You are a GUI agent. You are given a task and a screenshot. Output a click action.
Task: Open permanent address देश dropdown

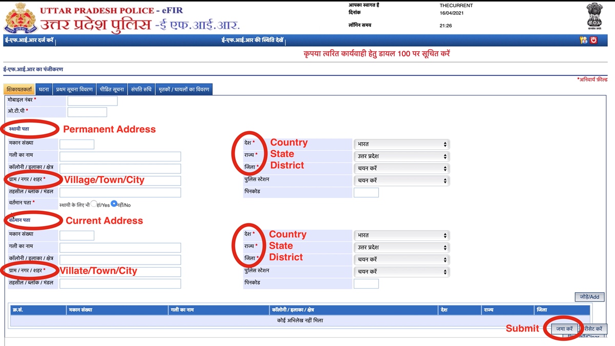coord(402,145)
